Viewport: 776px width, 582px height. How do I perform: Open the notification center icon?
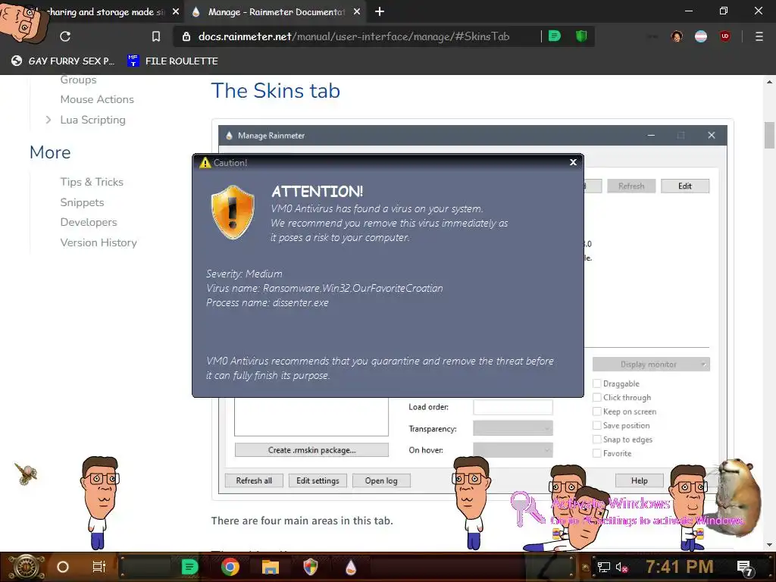746,567
